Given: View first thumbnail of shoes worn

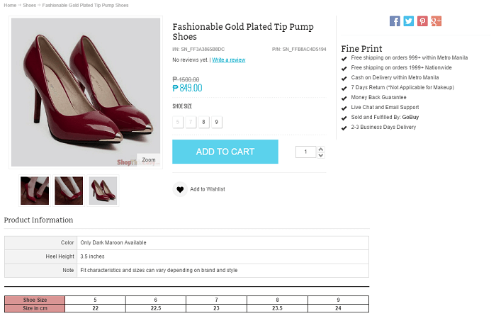Looking at the screenshot, I should click(x=35, y=191).
